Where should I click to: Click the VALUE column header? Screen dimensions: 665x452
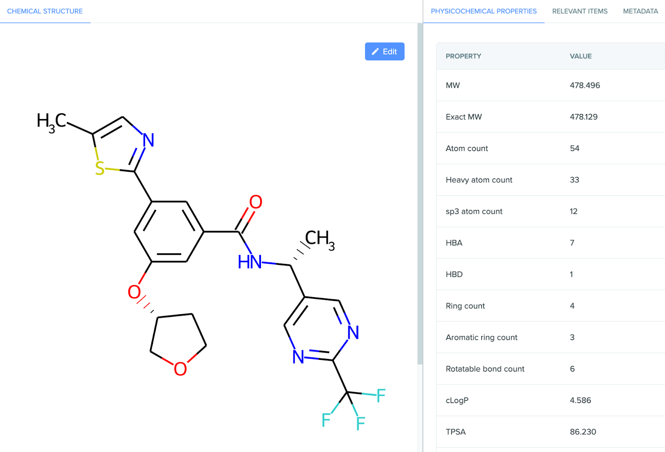pyautogui.click(x=580, y=56)
